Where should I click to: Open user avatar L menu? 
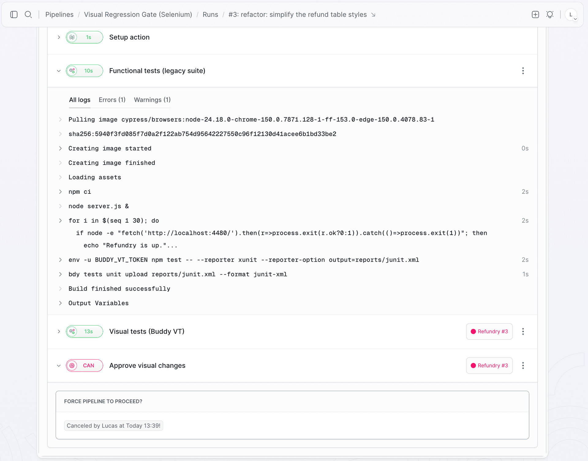tap(571, 14)
